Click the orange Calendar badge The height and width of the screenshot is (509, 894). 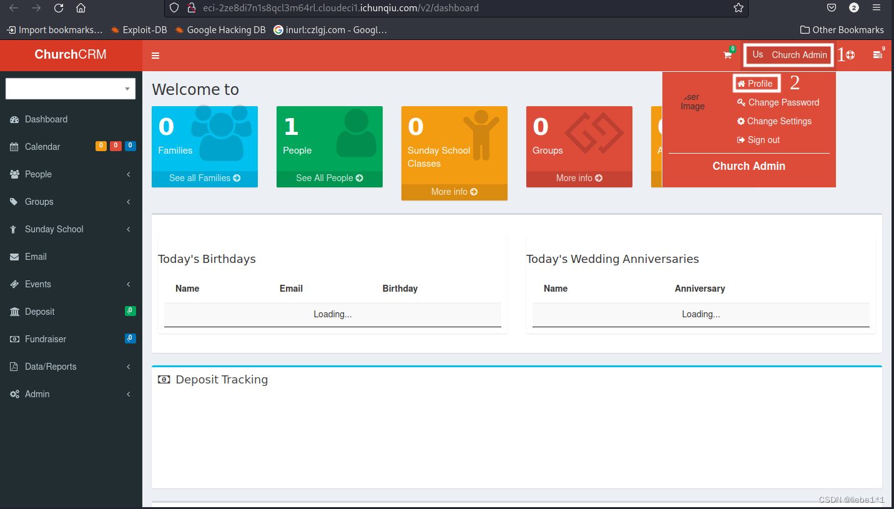tap(101, 146)
